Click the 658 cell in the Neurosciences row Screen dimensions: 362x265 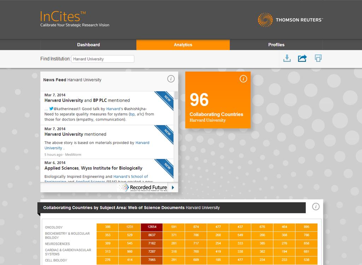pos(306,243)
